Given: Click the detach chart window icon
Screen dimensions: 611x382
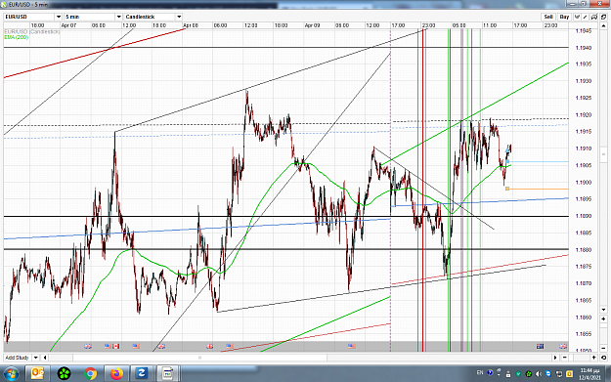Looking at the screenshot, I should pyautogui.click(x=603, y=17).
